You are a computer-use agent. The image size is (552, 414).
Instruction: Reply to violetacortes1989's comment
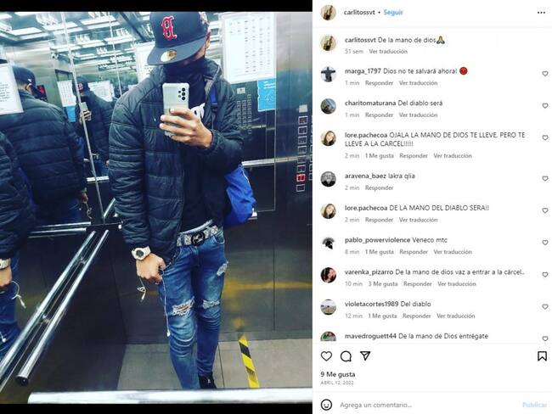(x=416, y=316)
